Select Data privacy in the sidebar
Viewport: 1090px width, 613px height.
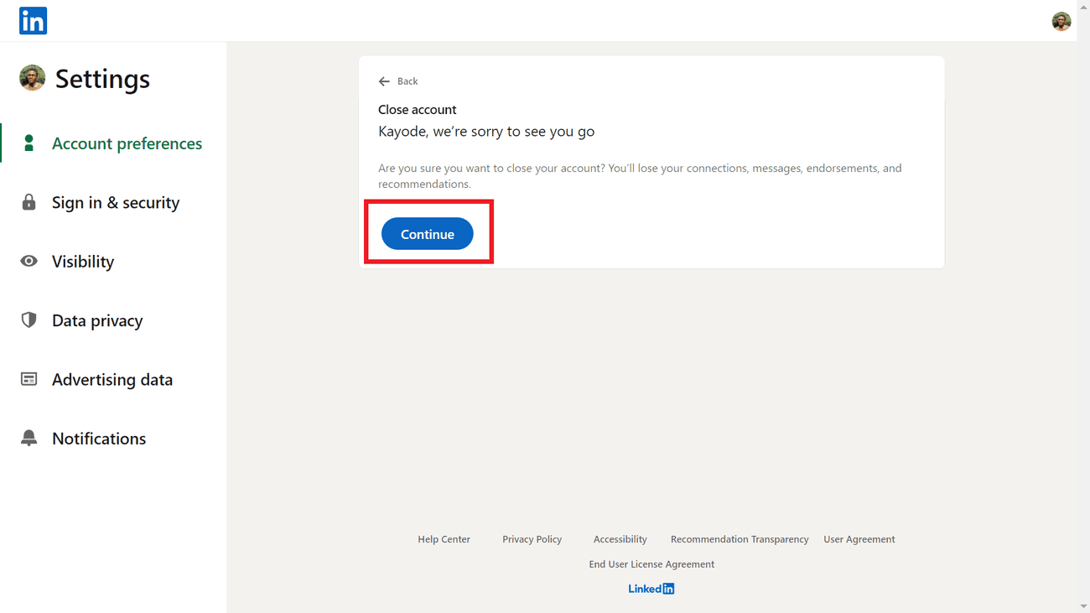point(97,320)
